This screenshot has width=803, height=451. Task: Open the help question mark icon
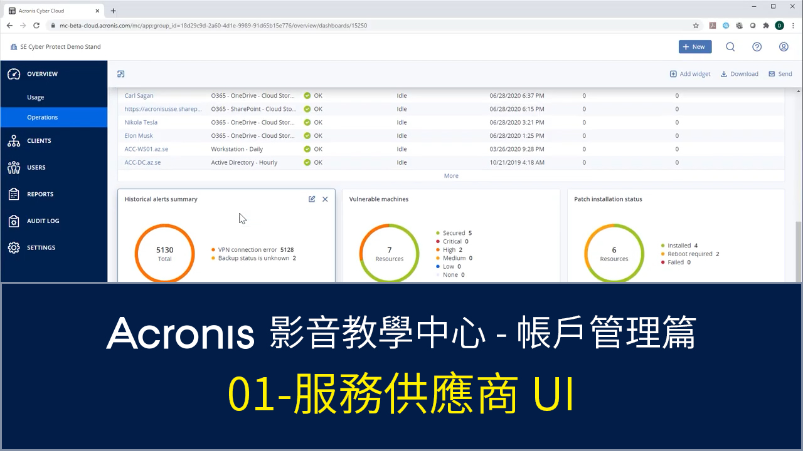click(x=757, y=47)
